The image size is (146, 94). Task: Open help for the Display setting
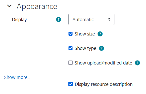58,20
